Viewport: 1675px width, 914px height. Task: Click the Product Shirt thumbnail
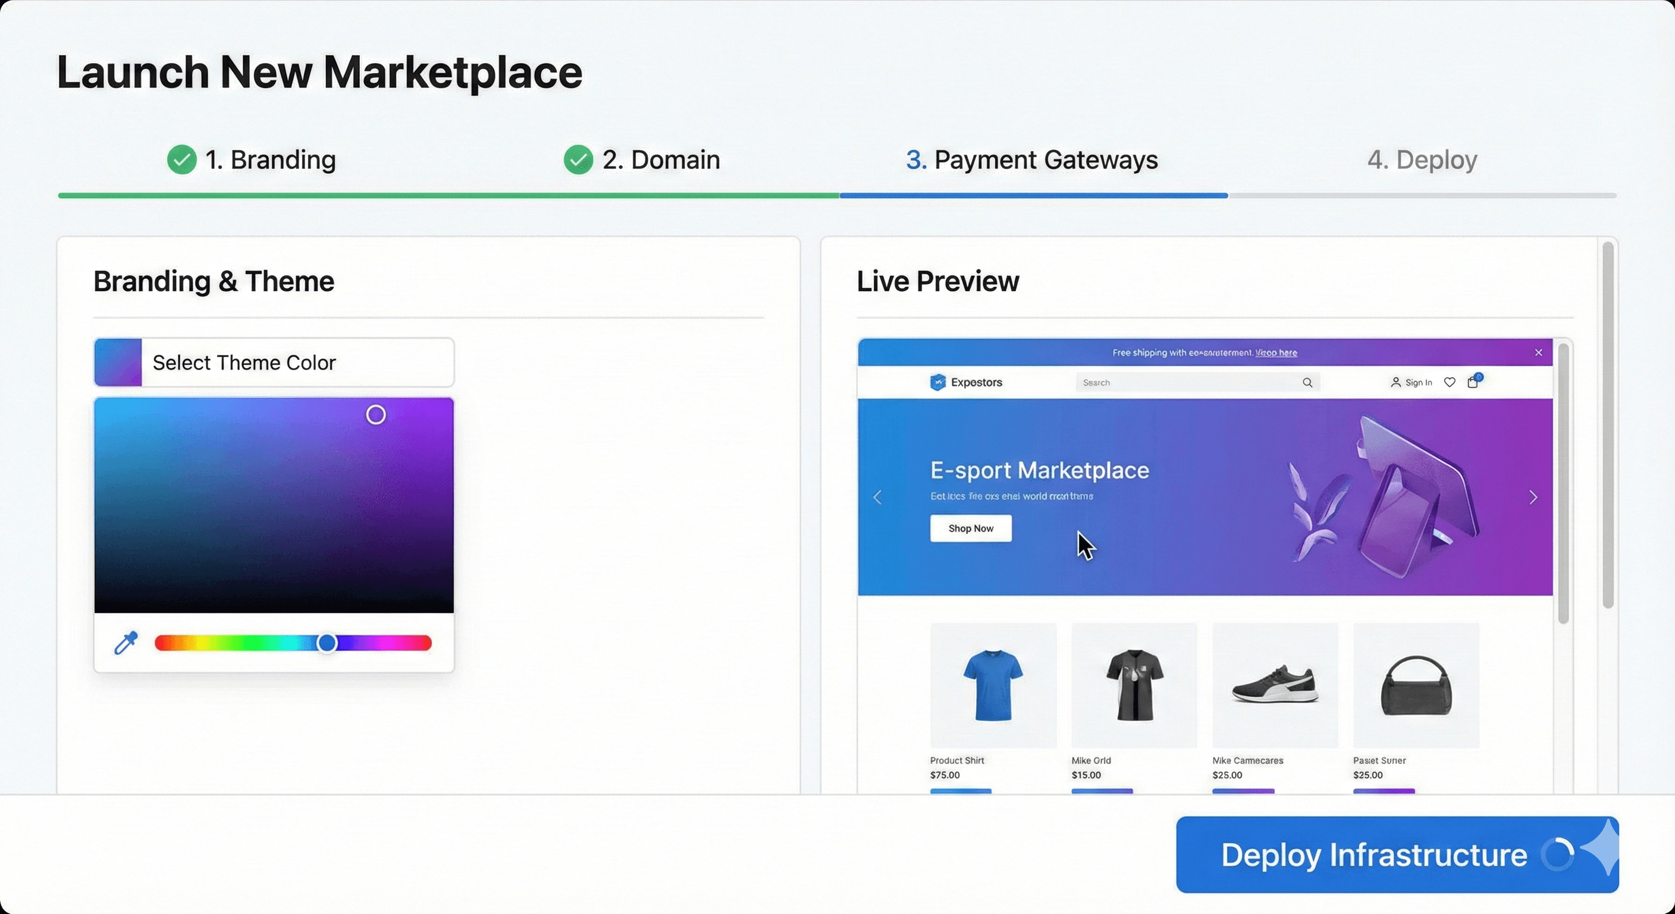tap(993, 684)
